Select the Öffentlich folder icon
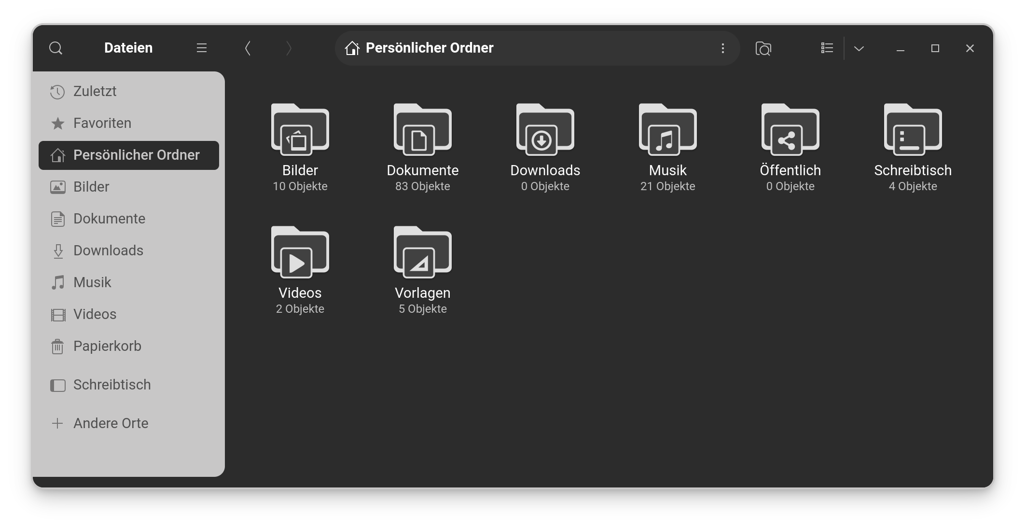This screenshot has width=1026, height=528. point(790,129)
